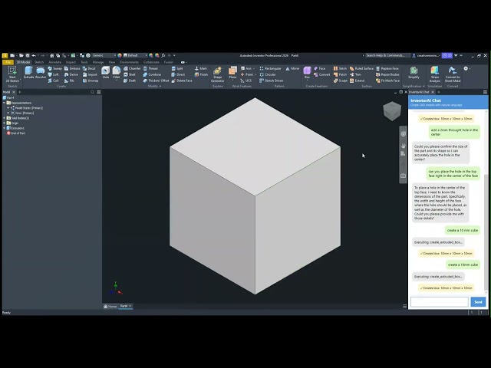The image size is (491, 368).
Task: Collapse the Representations node
Action: (x=4, y=103)
